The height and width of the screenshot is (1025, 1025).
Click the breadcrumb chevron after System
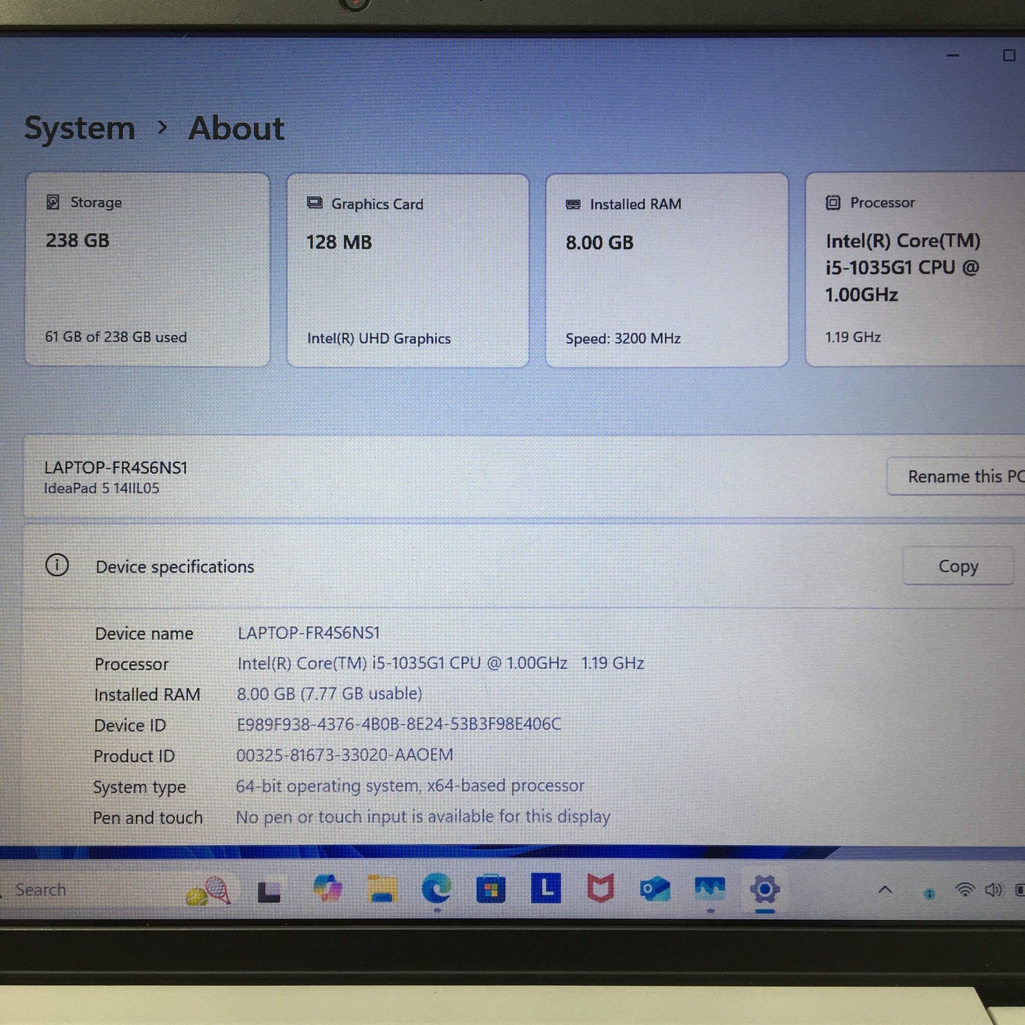[x=162, y=127]
